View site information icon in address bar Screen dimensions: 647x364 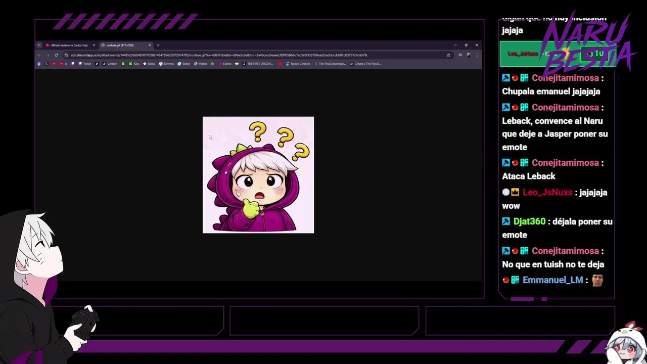pos(66,55)
